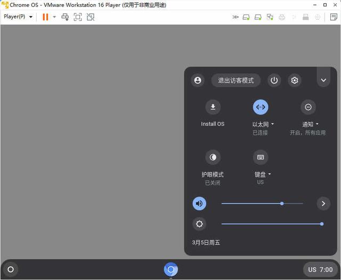Open Chrome OS settings gear
Screen dimensions: 341x280
coord(295,80)
